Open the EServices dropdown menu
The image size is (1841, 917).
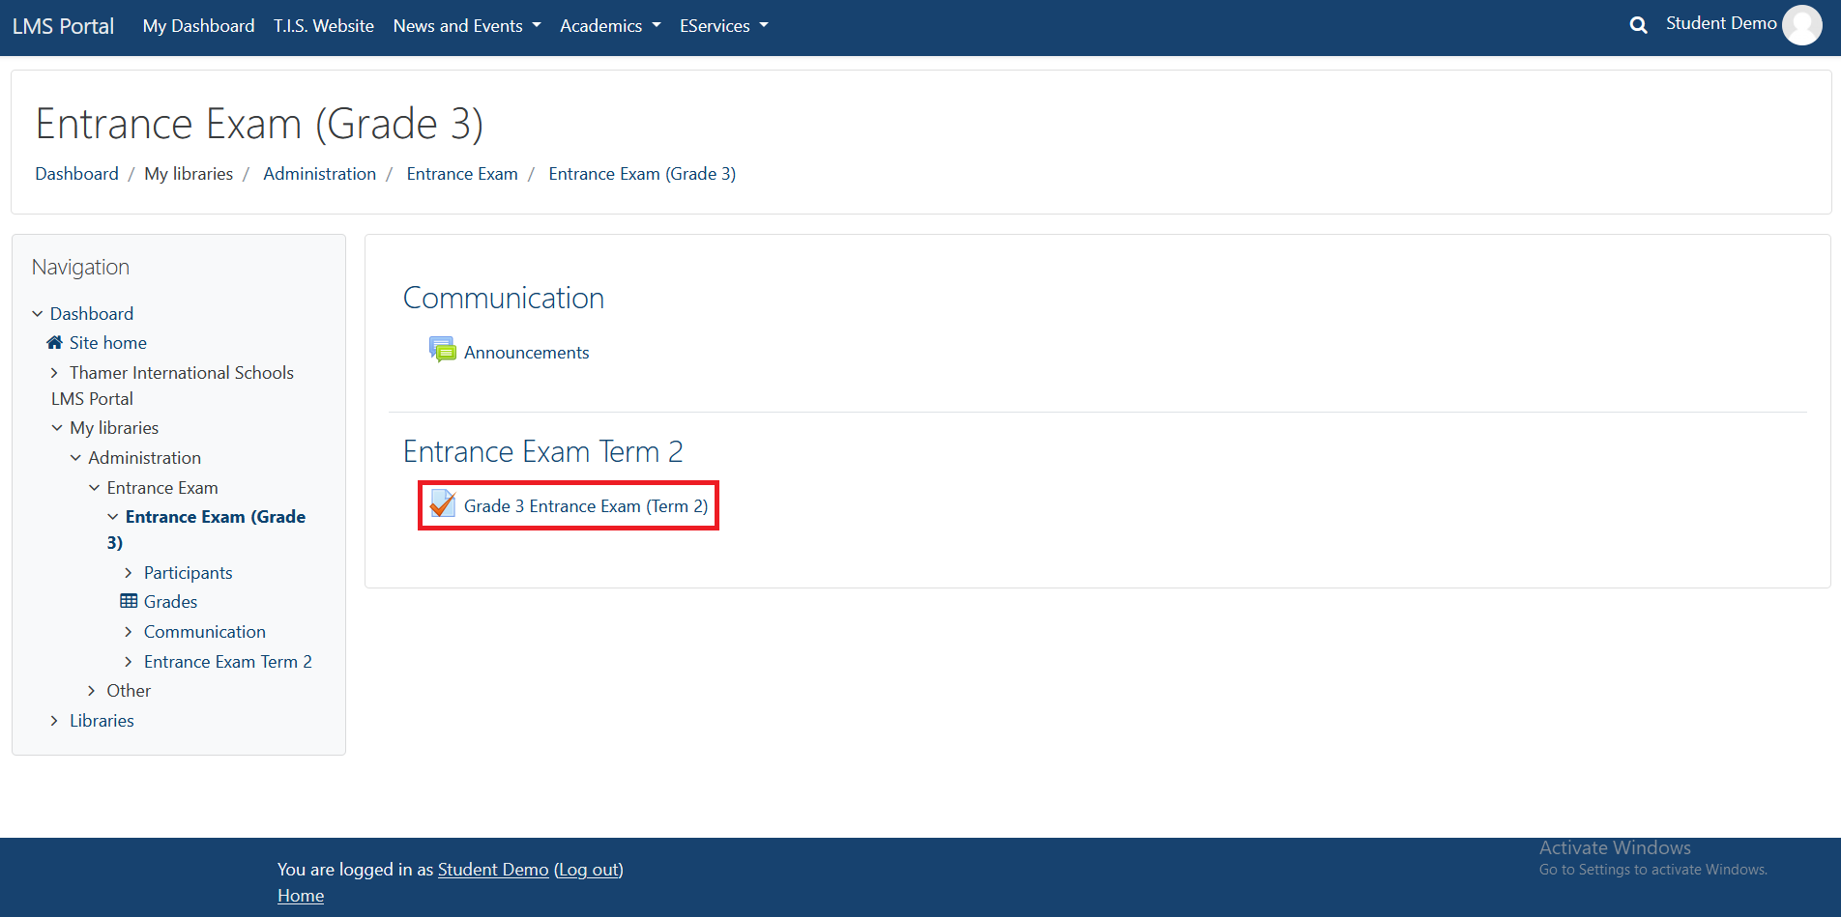point(724,26)
